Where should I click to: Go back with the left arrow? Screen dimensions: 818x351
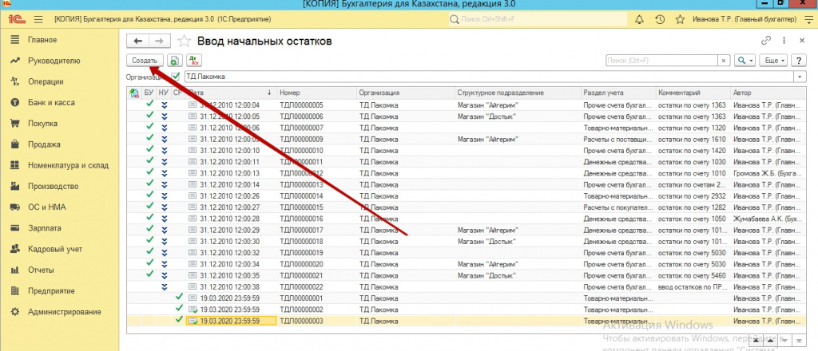coord(137,41)
